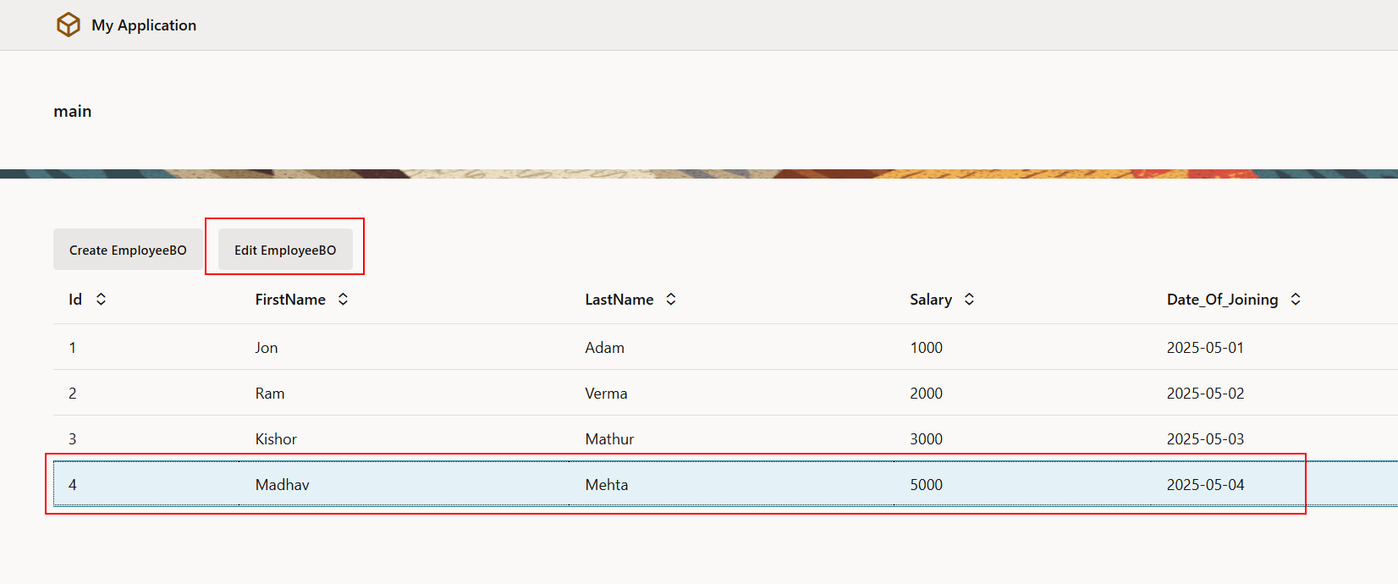Click the salary cell showing 5000
Viewport: 1398px width, 584px height.
[x=926, y=485]
